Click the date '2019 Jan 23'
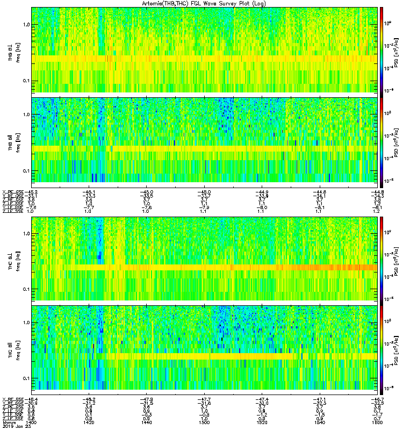Image resolution: width=403 pixels, height=430 pixels. click(x=17, y=427)
